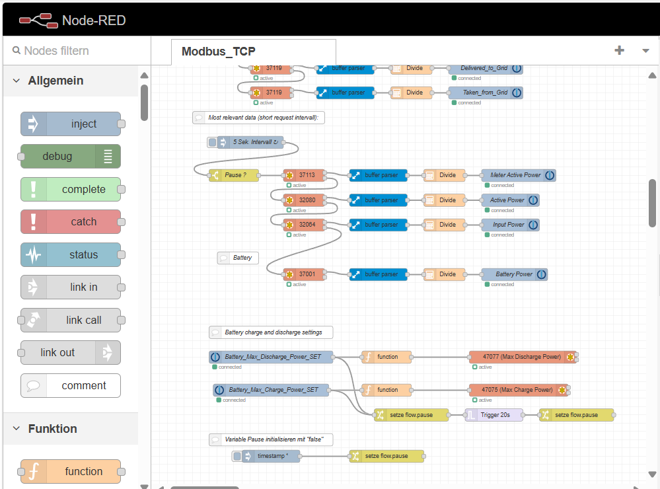
Task: Pick the complete node from the palette
Action: point(71,189)
